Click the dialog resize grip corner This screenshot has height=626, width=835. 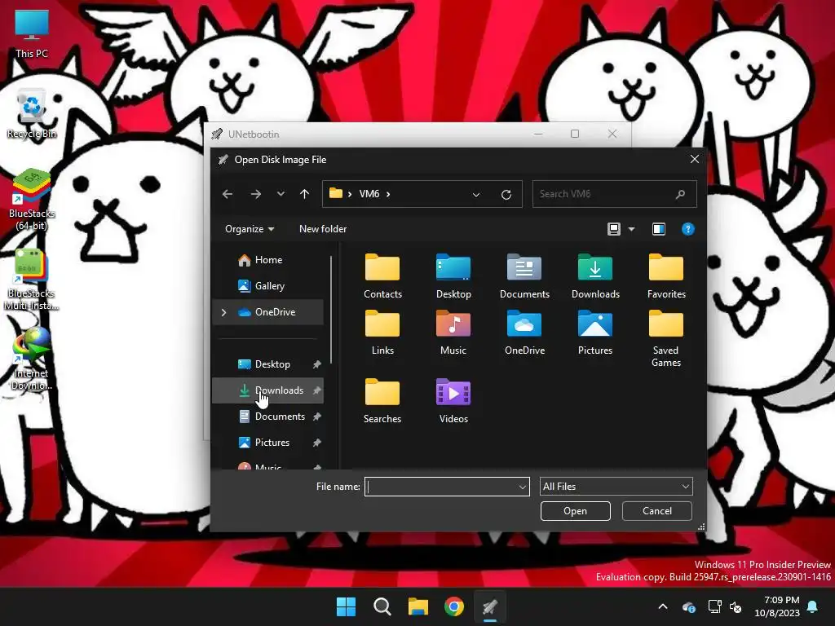(x=700, y=527)
